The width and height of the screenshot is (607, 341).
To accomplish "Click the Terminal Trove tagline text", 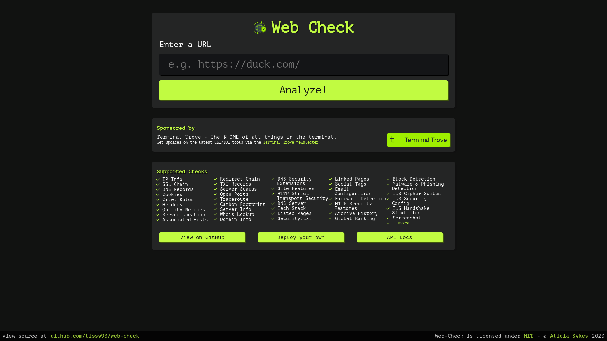I will (247, 137).
